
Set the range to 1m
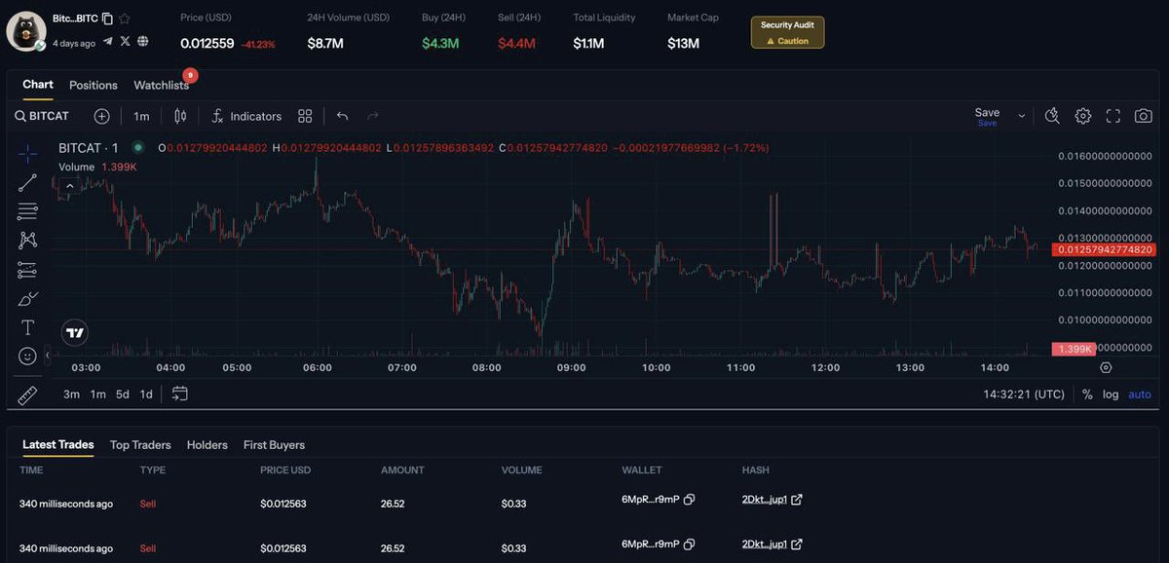point(97,394)
